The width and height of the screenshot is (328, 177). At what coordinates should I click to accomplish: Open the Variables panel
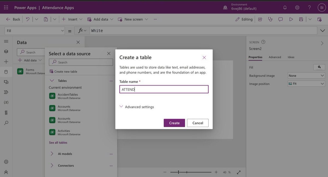click(x=6, y=102)
